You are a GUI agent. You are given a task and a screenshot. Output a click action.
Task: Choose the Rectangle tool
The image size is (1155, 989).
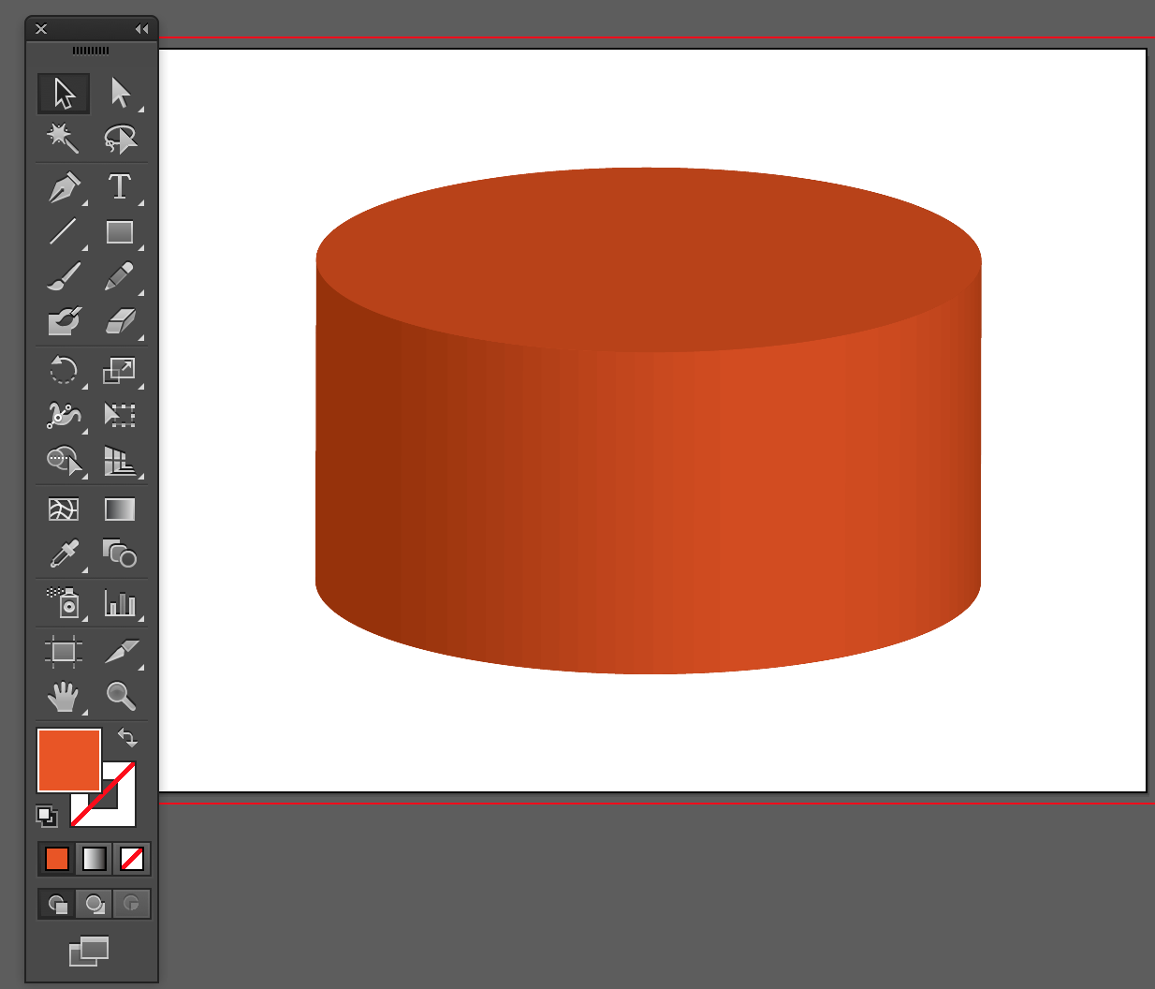pyautogui.click(x=120, y=231)
